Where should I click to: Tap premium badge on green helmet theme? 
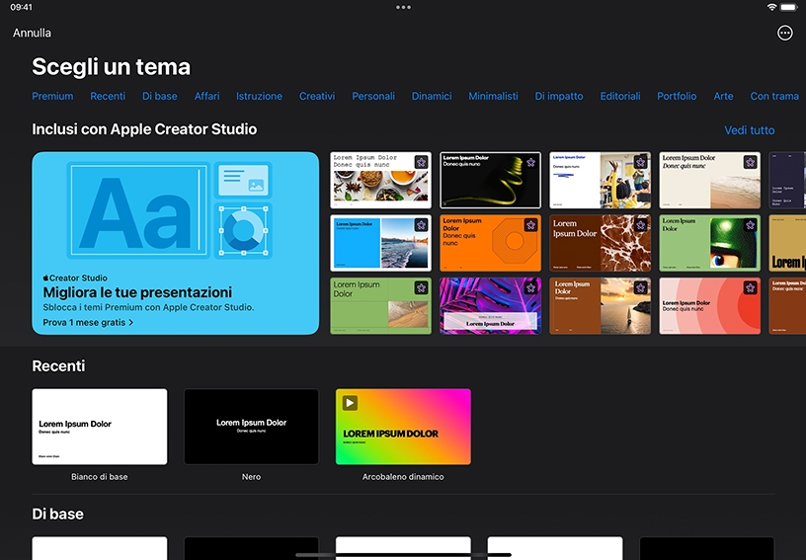point(751,225)
